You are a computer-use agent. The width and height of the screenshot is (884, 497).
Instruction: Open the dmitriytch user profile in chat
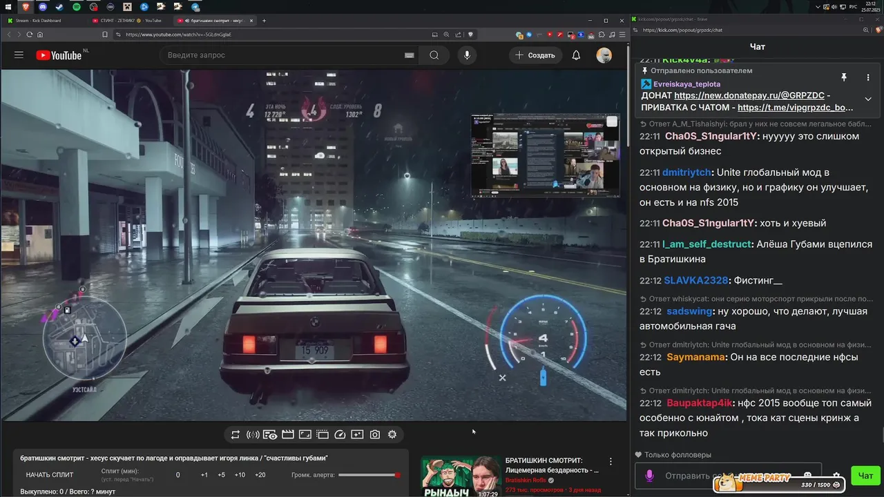coord(686,173)
